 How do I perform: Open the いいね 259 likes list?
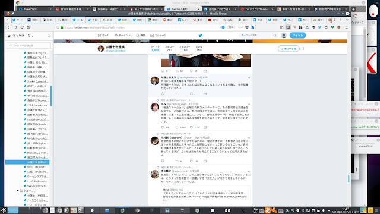click(199, 49)
